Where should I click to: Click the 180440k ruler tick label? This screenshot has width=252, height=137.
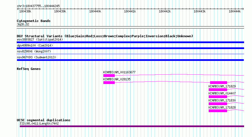pos(95,11)
